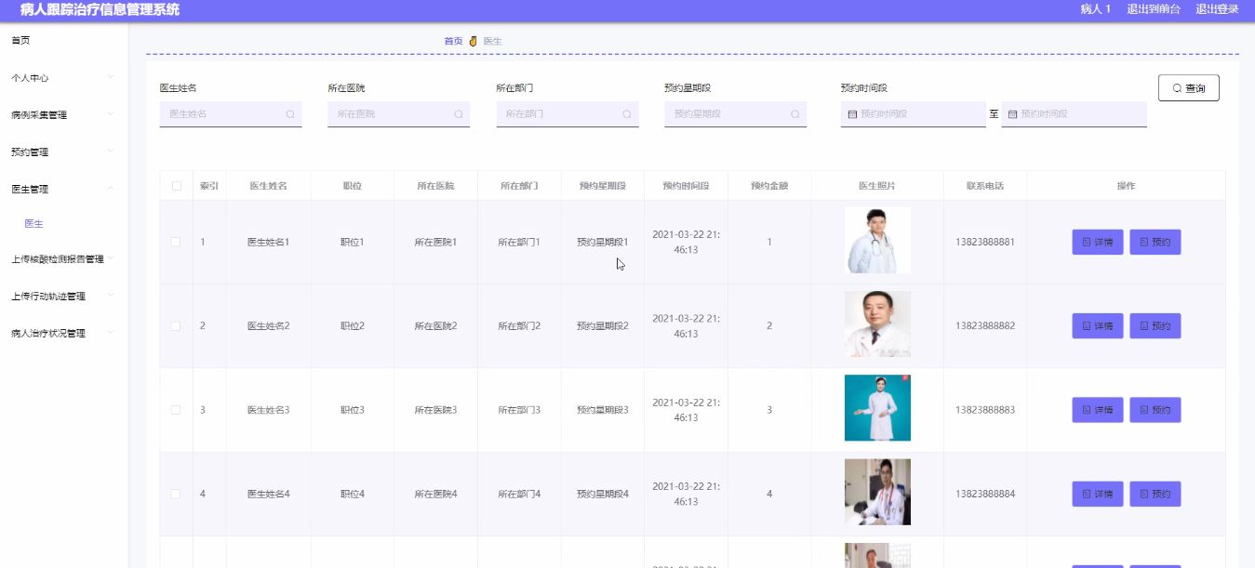
Task: Click 详情 button for 医生姓名4
Action: click(x=1098, y=494)
